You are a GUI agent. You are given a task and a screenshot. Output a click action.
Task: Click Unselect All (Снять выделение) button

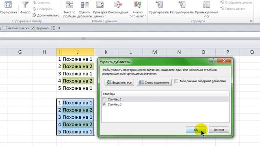point(154,82)
